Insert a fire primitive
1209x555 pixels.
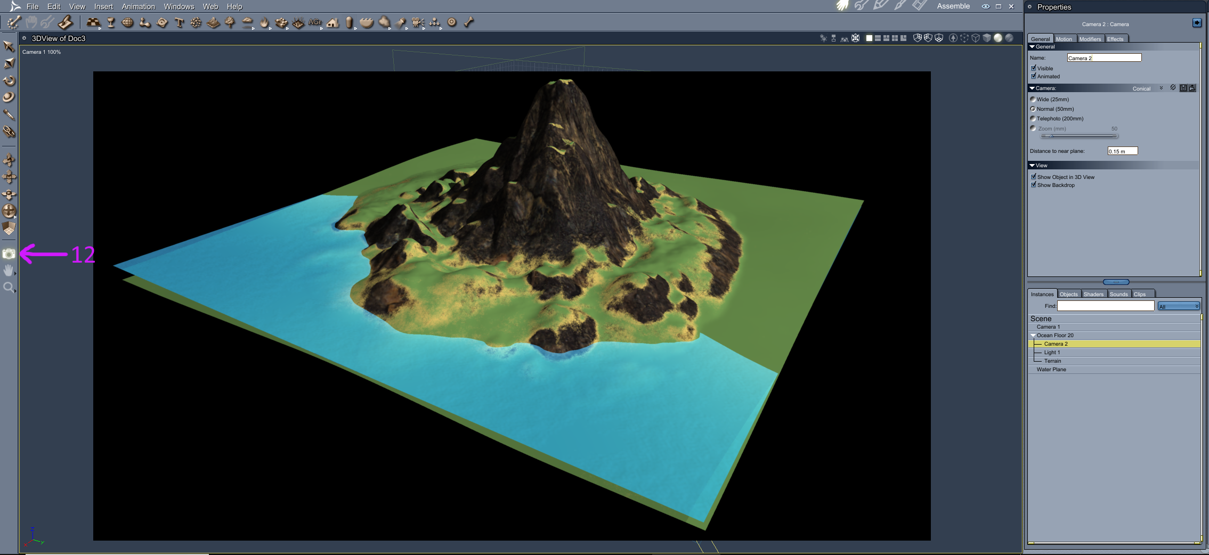[x=264, y=22]
